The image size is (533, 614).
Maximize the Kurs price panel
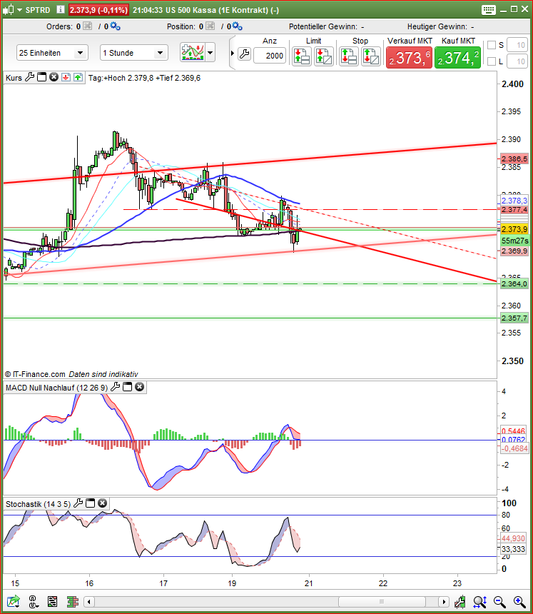[x=42, y=77]
